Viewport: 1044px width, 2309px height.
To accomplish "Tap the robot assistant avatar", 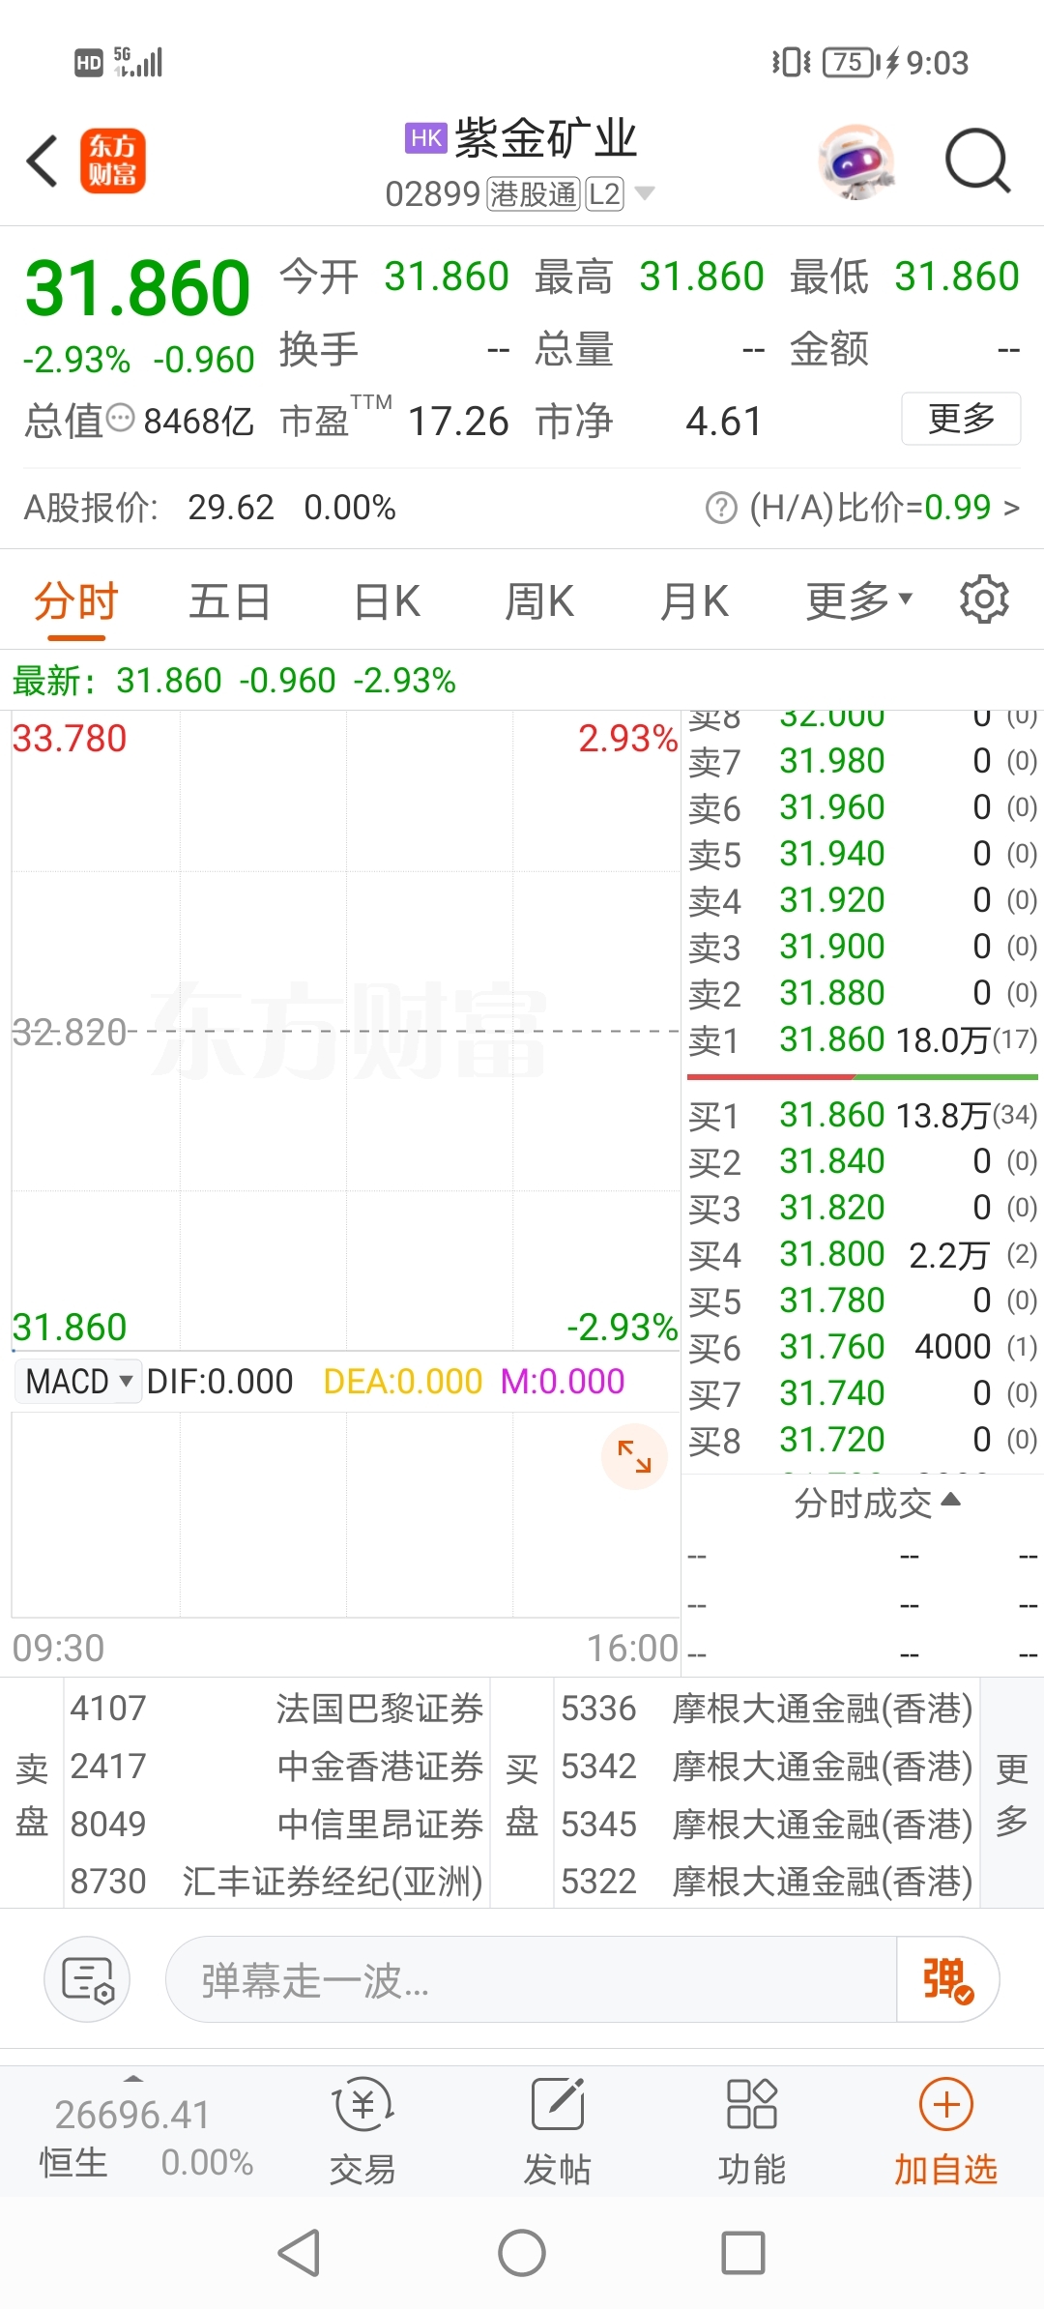I will [x=855, y=161].
